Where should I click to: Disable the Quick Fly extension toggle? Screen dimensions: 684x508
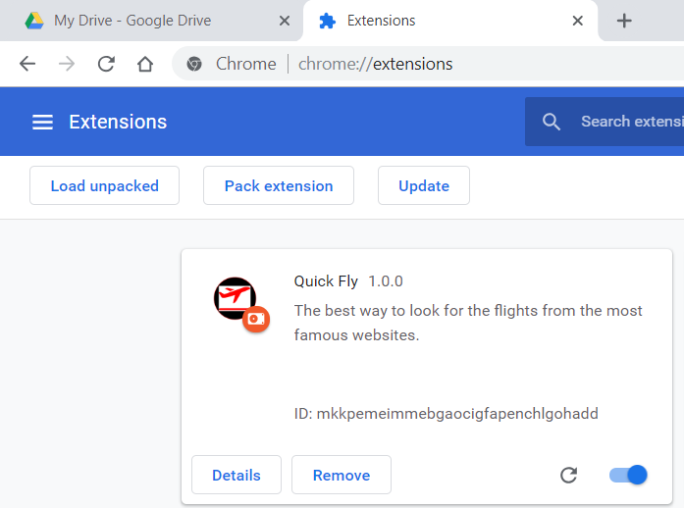[628, 475]
